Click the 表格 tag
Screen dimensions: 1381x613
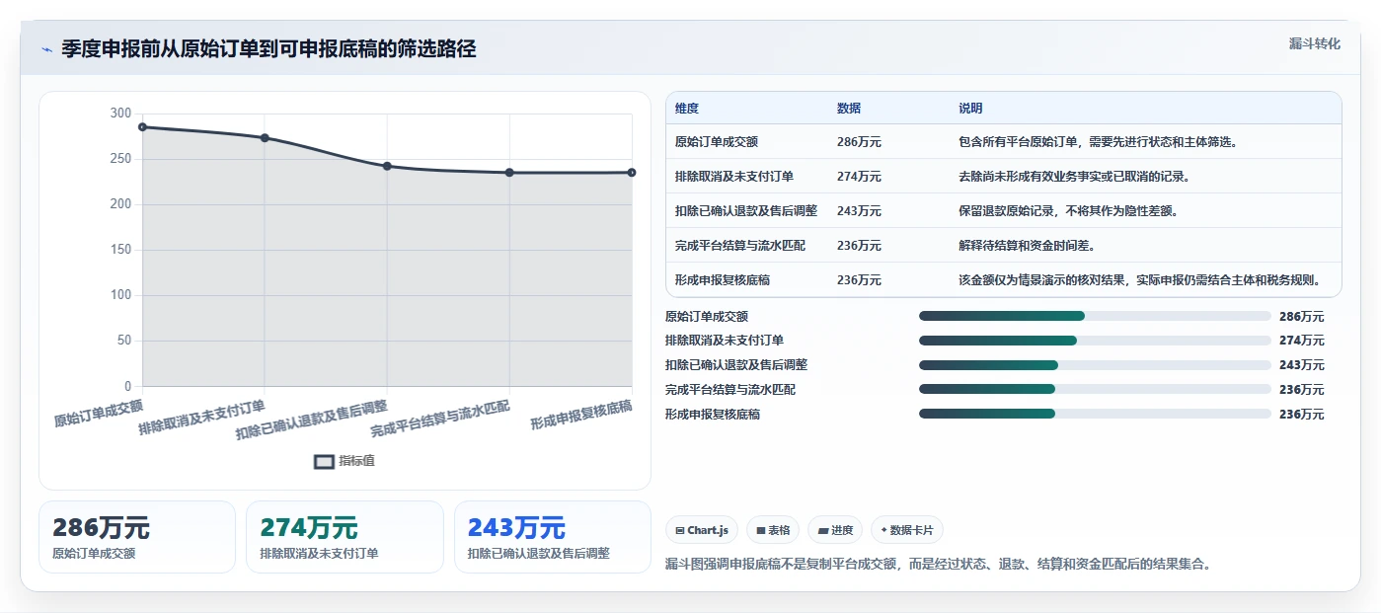pos(773,530)
